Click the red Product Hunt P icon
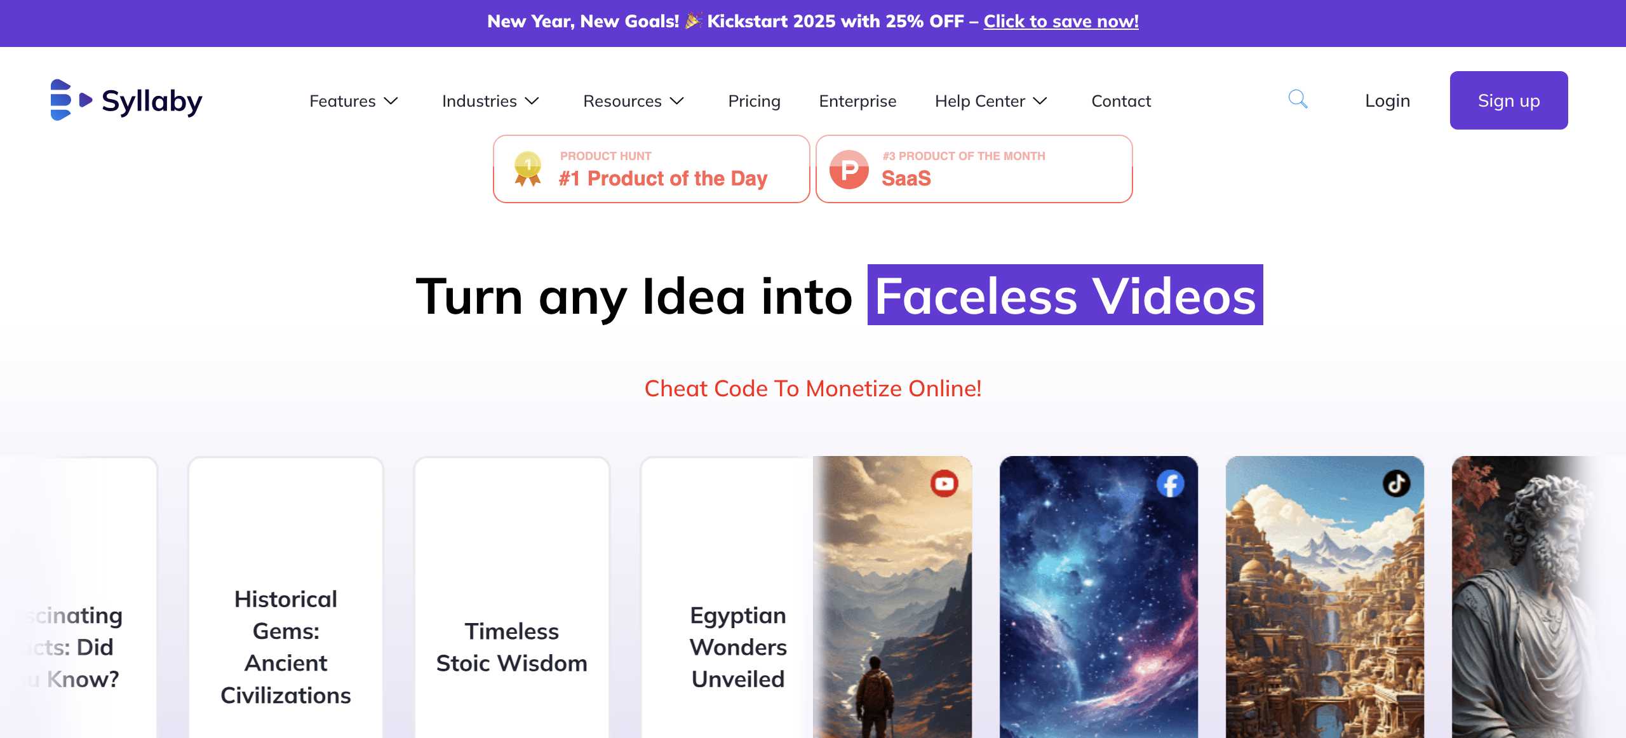 (849, 170)
